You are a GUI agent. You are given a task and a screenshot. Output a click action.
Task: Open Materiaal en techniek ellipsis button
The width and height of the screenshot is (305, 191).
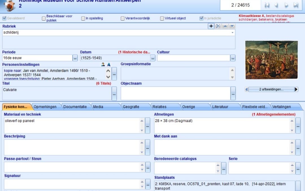point(148,126)
